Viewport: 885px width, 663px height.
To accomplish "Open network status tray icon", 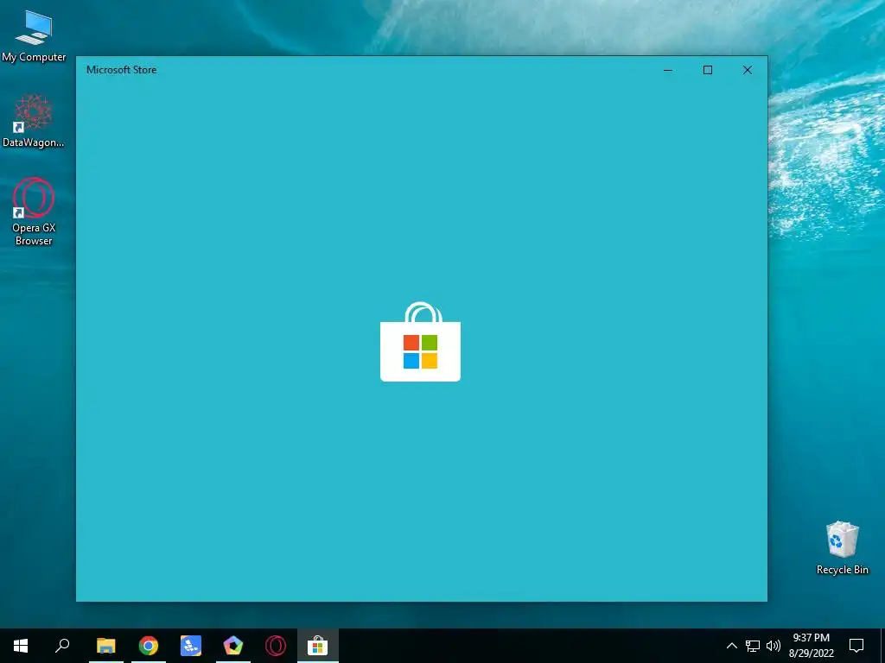I will [x=753, y=646].
